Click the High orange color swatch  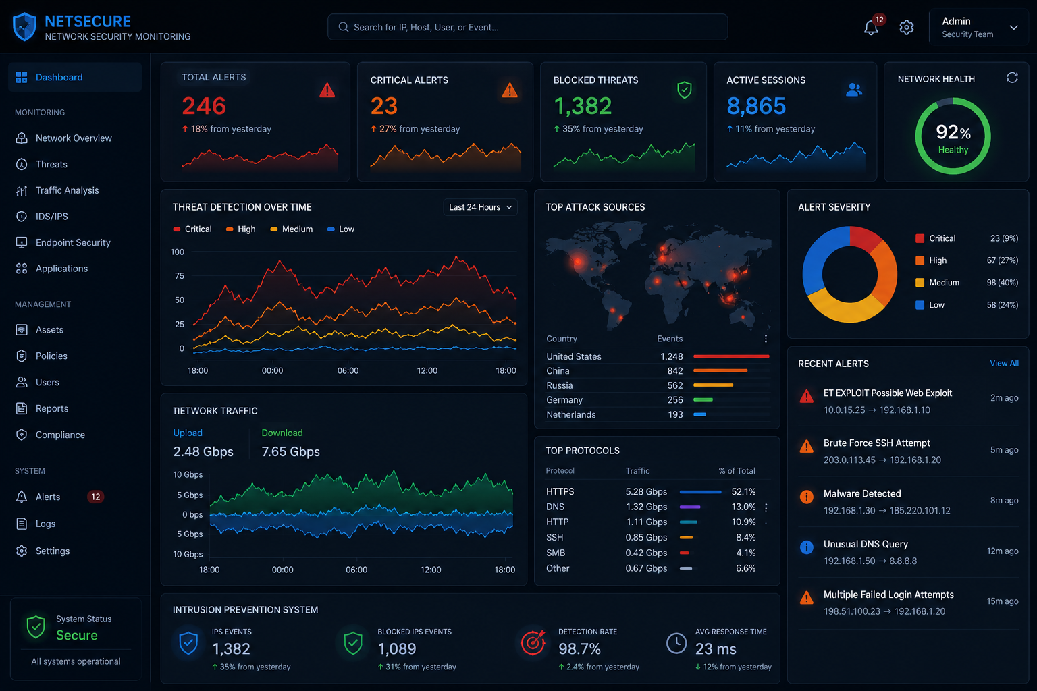click(920, 260)
